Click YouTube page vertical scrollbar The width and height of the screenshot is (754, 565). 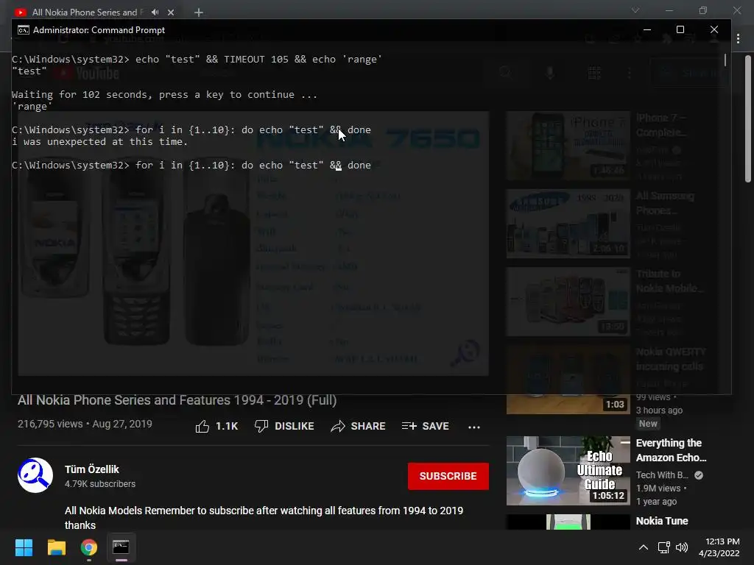(x=748, y=118)
